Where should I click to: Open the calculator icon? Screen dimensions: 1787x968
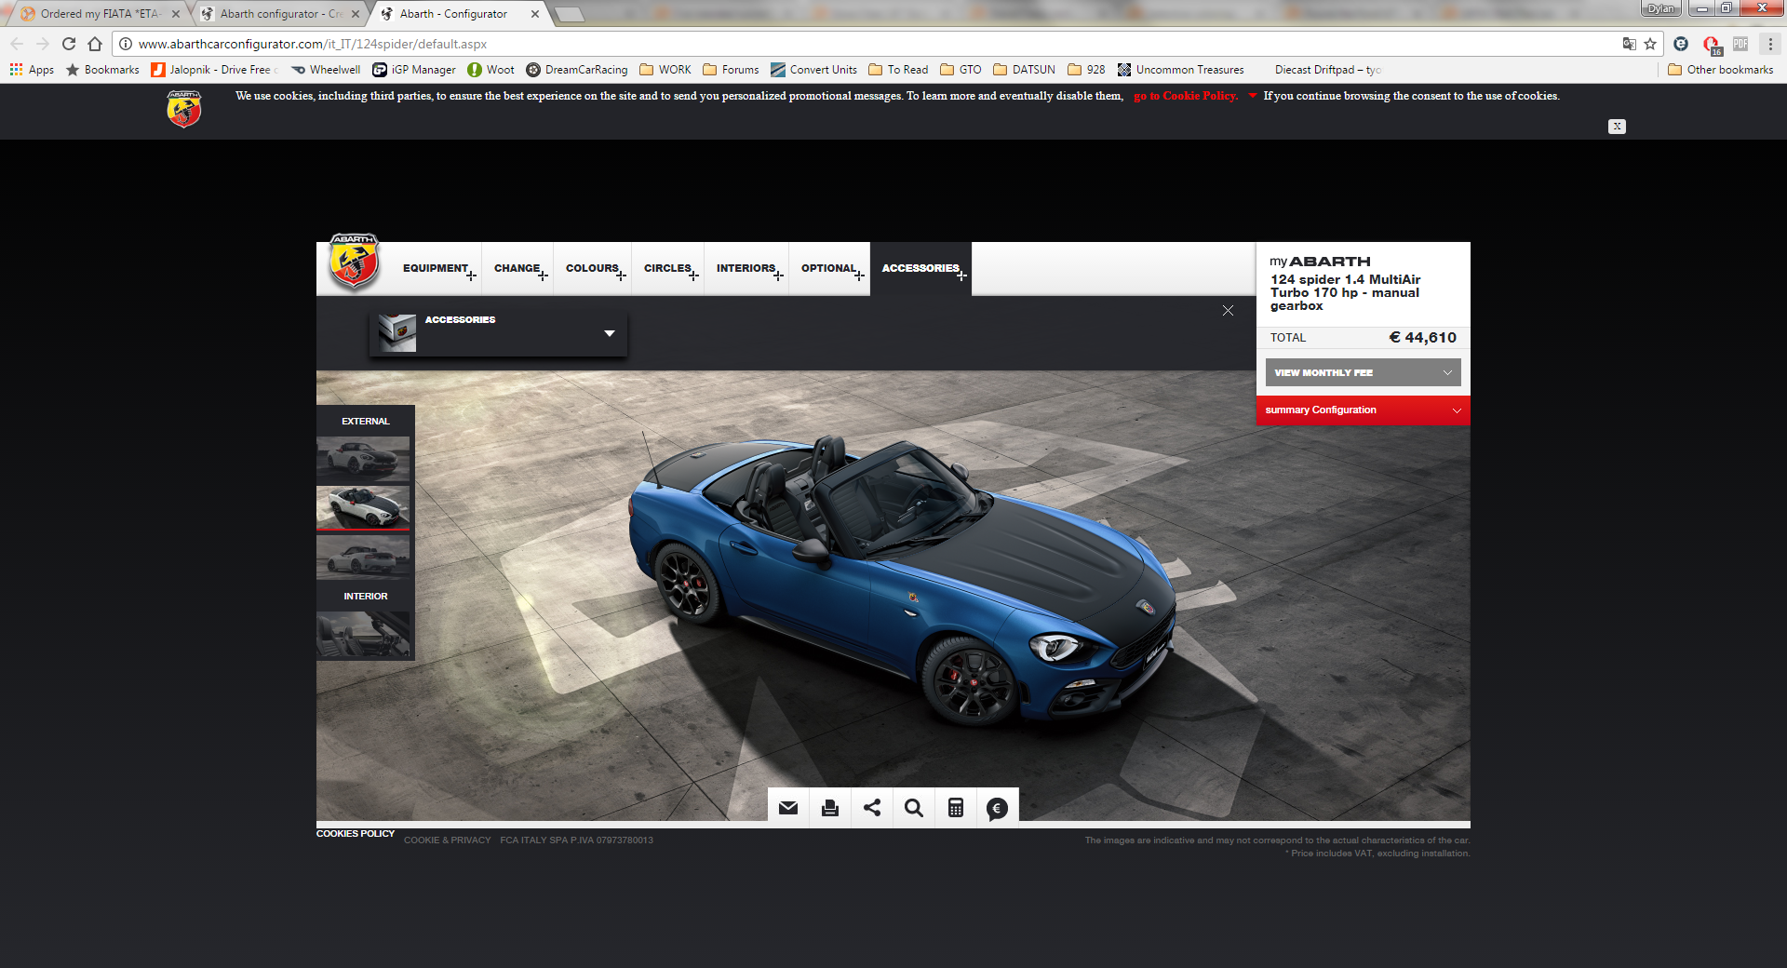pyautogui.click(x=956, y=808)
